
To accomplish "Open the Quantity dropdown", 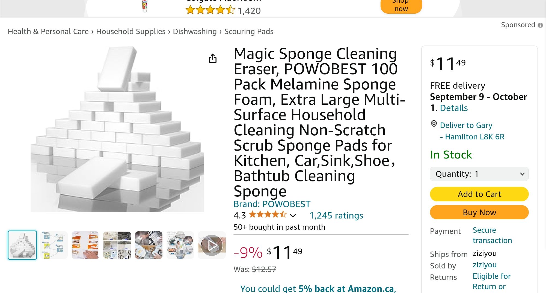I will pyautogui.click(x=479, y=174).
